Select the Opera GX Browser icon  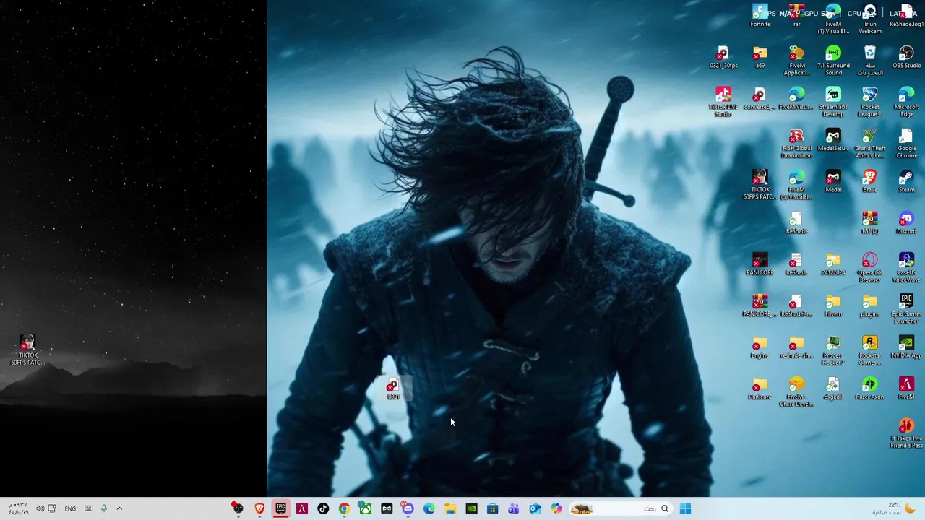coord(869,268)
